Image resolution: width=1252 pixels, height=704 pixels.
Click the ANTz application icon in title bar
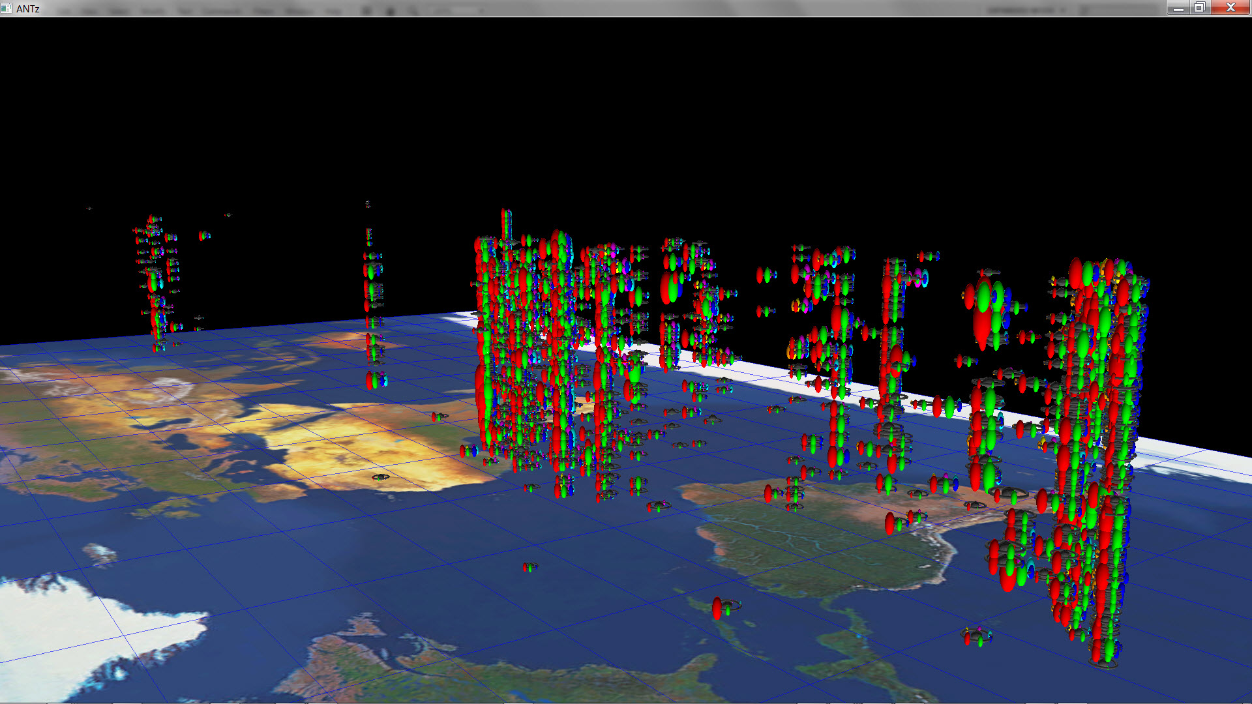pyautogui.click(x=7, y=8)
